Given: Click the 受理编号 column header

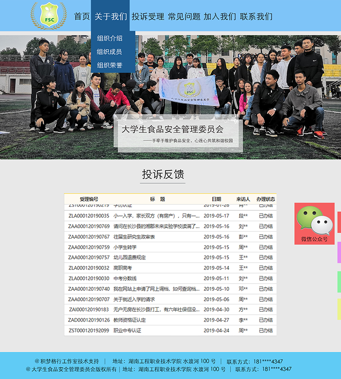Looking at the screenshot, I should click(89, 199).
